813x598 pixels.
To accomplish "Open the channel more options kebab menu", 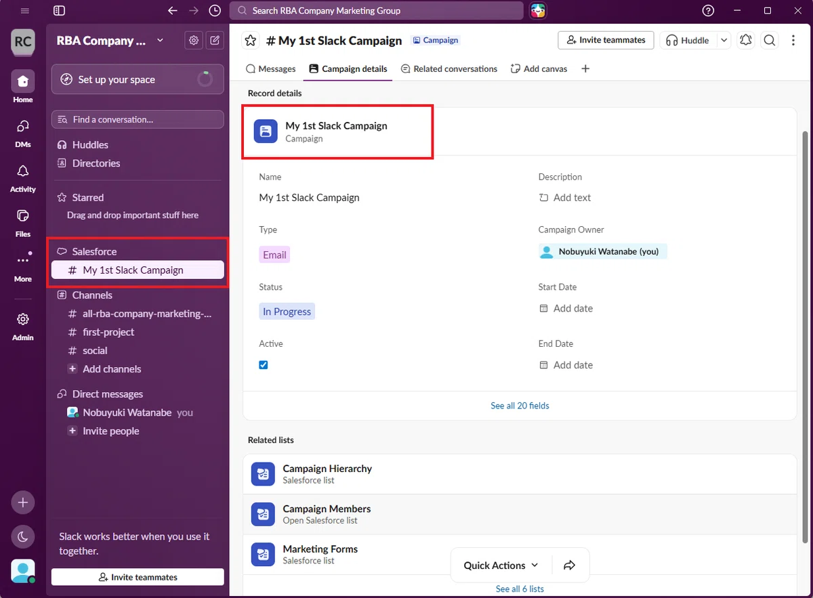I will tap(793, 40).
